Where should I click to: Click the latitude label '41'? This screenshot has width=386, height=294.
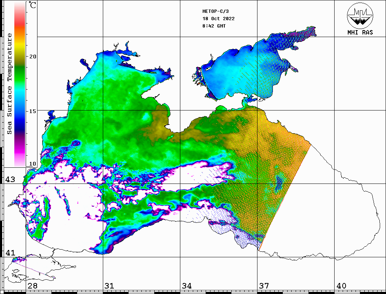coord(10,253)
